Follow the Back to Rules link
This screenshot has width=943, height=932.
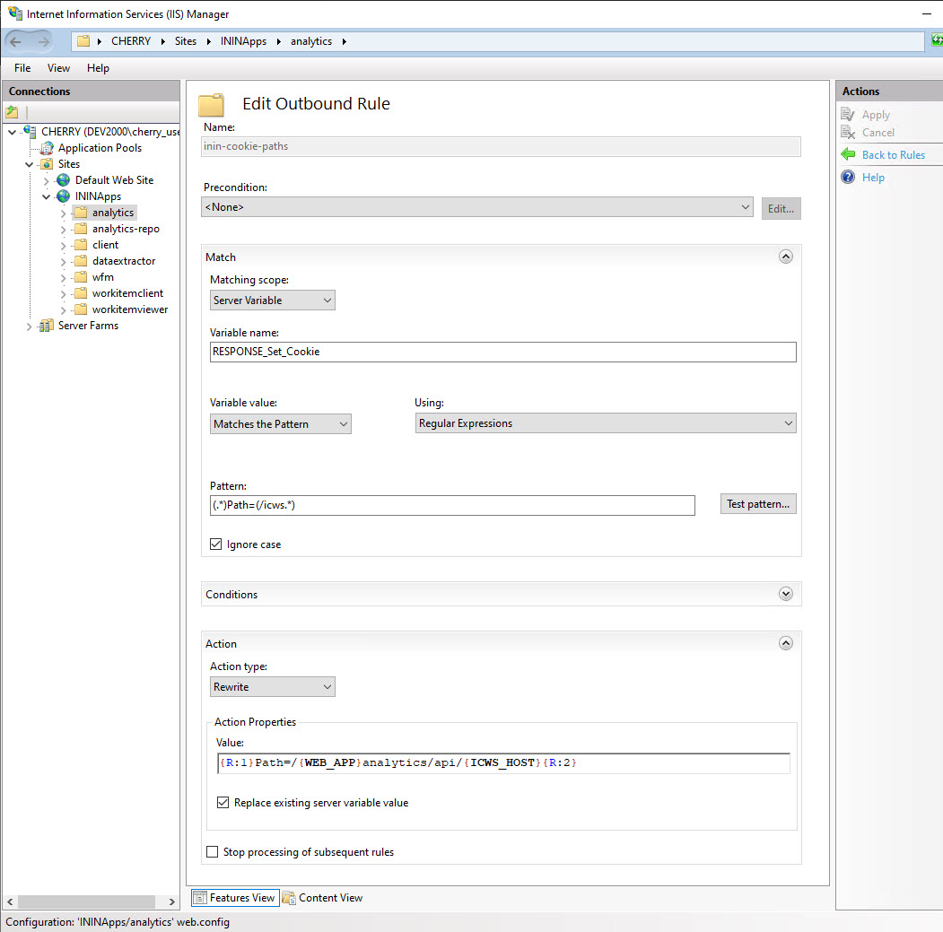coord(893,154)
